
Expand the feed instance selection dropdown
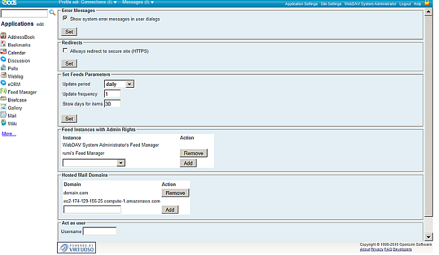(94, 163)
